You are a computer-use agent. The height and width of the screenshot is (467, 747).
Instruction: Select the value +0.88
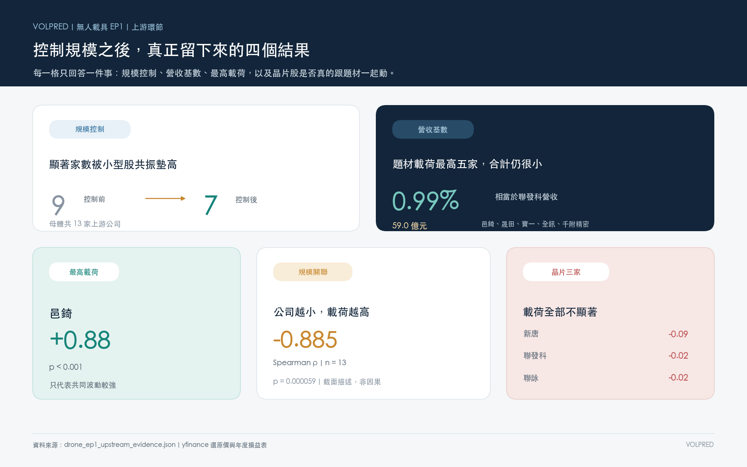point(80,340)
